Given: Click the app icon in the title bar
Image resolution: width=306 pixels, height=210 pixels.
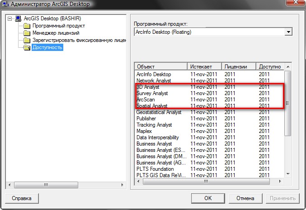Looking at the screenshot, I should [x=5, y=4].
